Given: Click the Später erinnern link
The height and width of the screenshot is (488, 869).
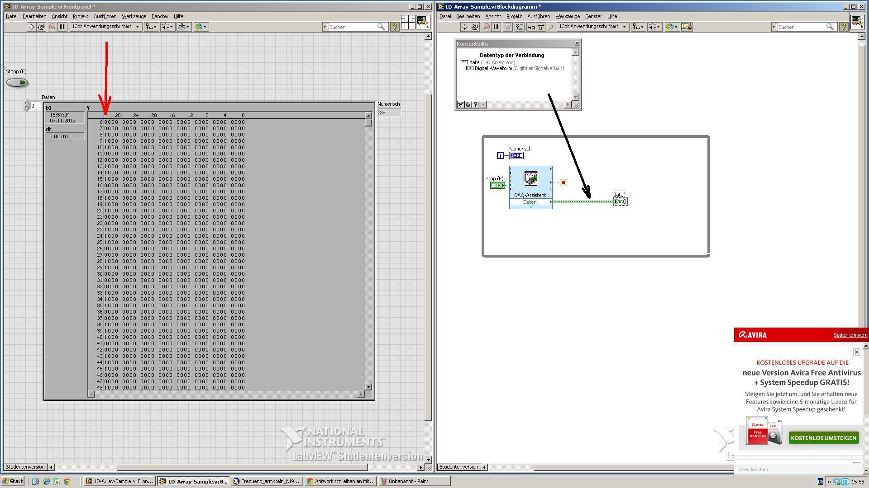Looking at the screenshot, I should click(x=850, y=335).
